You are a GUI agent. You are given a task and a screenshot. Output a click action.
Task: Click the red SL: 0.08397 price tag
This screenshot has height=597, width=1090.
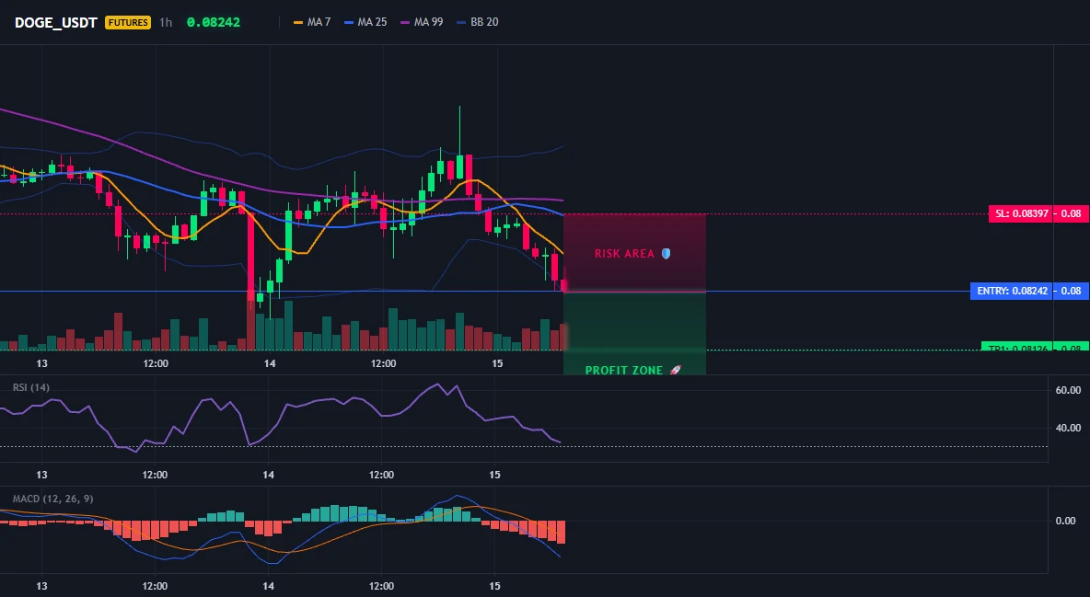click(x=1021, y=214)
